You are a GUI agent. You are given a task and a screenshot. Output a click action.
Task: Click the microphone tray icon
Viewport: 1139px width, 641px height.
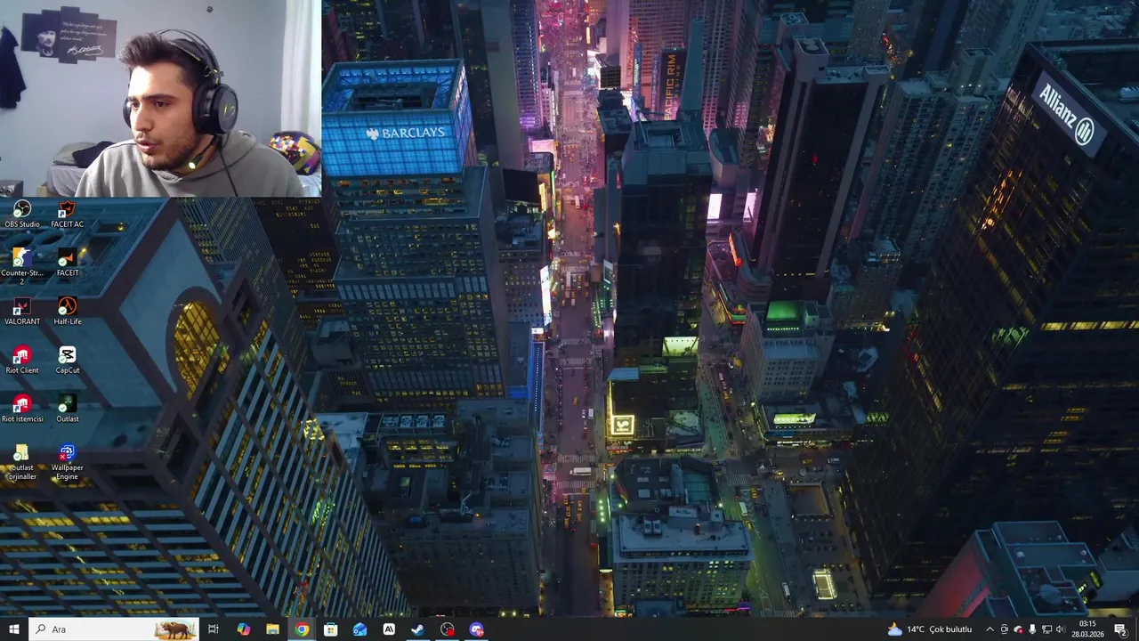tap(1032, 629)
